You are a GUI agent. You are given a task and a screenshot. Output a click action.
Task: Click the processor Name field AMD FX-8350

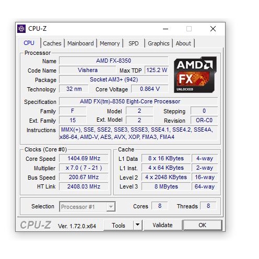click(x=113, y=61)
